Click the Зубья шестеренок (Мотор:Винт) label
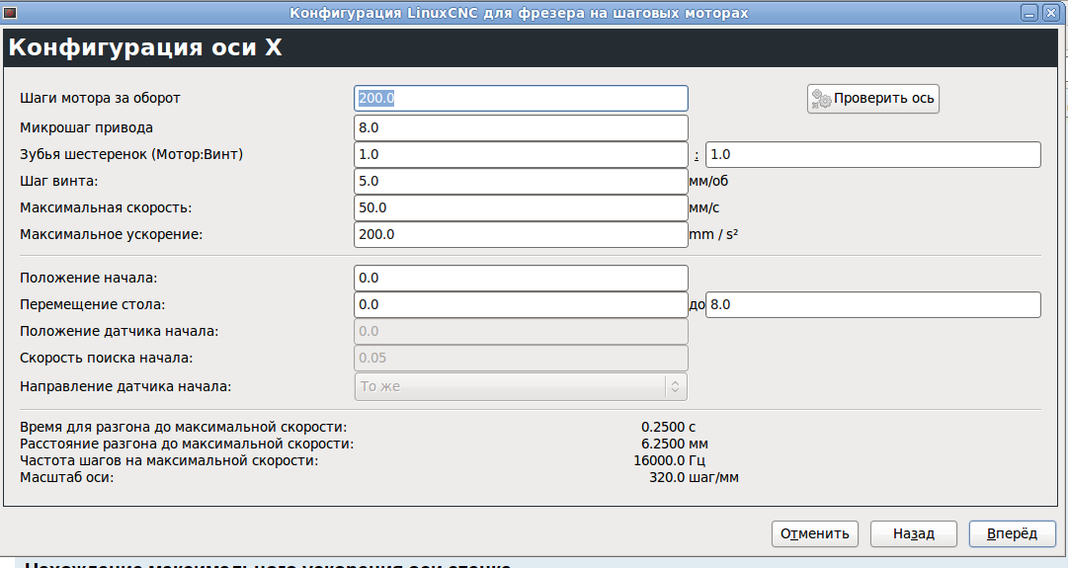 [x=131, y=155]
